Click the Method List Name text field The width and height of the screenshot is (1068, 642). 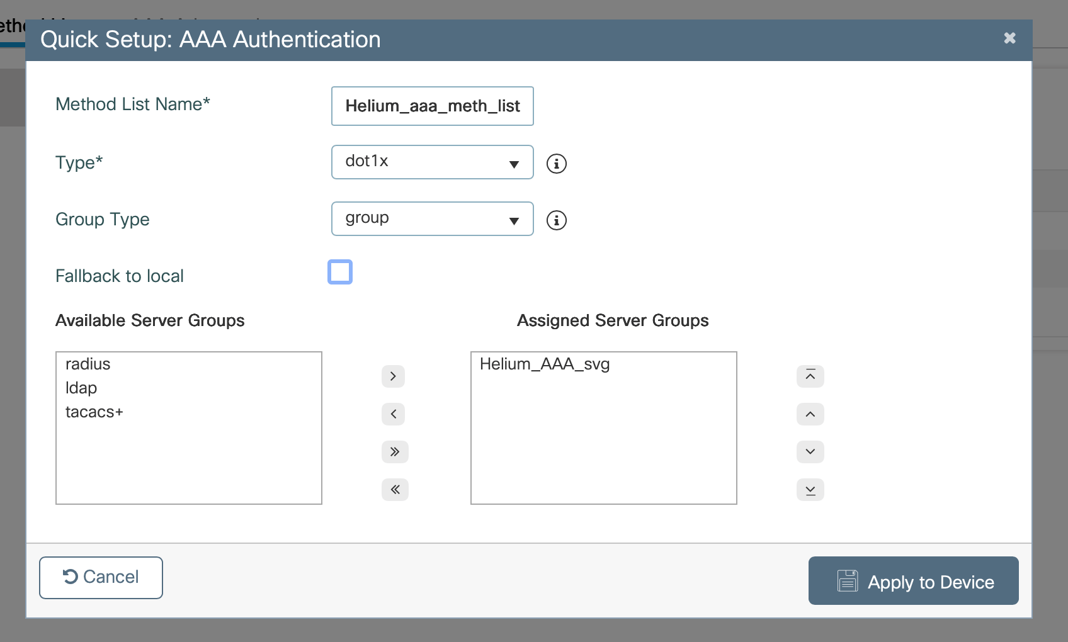pyautogui.click(x=432, y=106)
